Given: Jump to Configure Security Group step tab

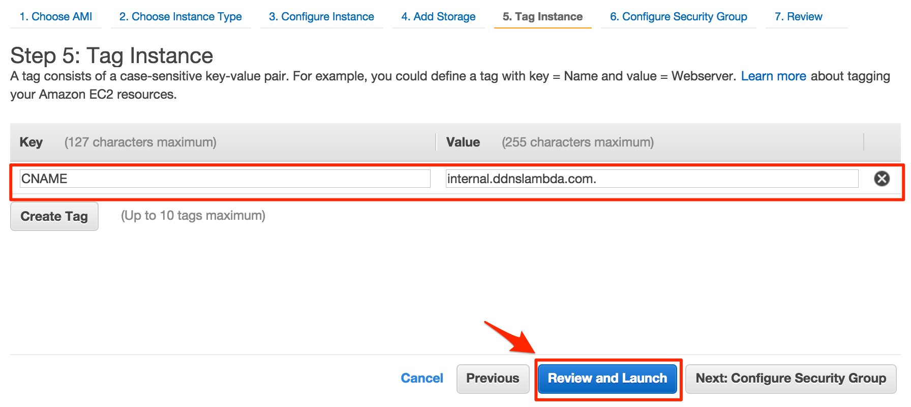Looking at the screenshot, I should [679, 16].
